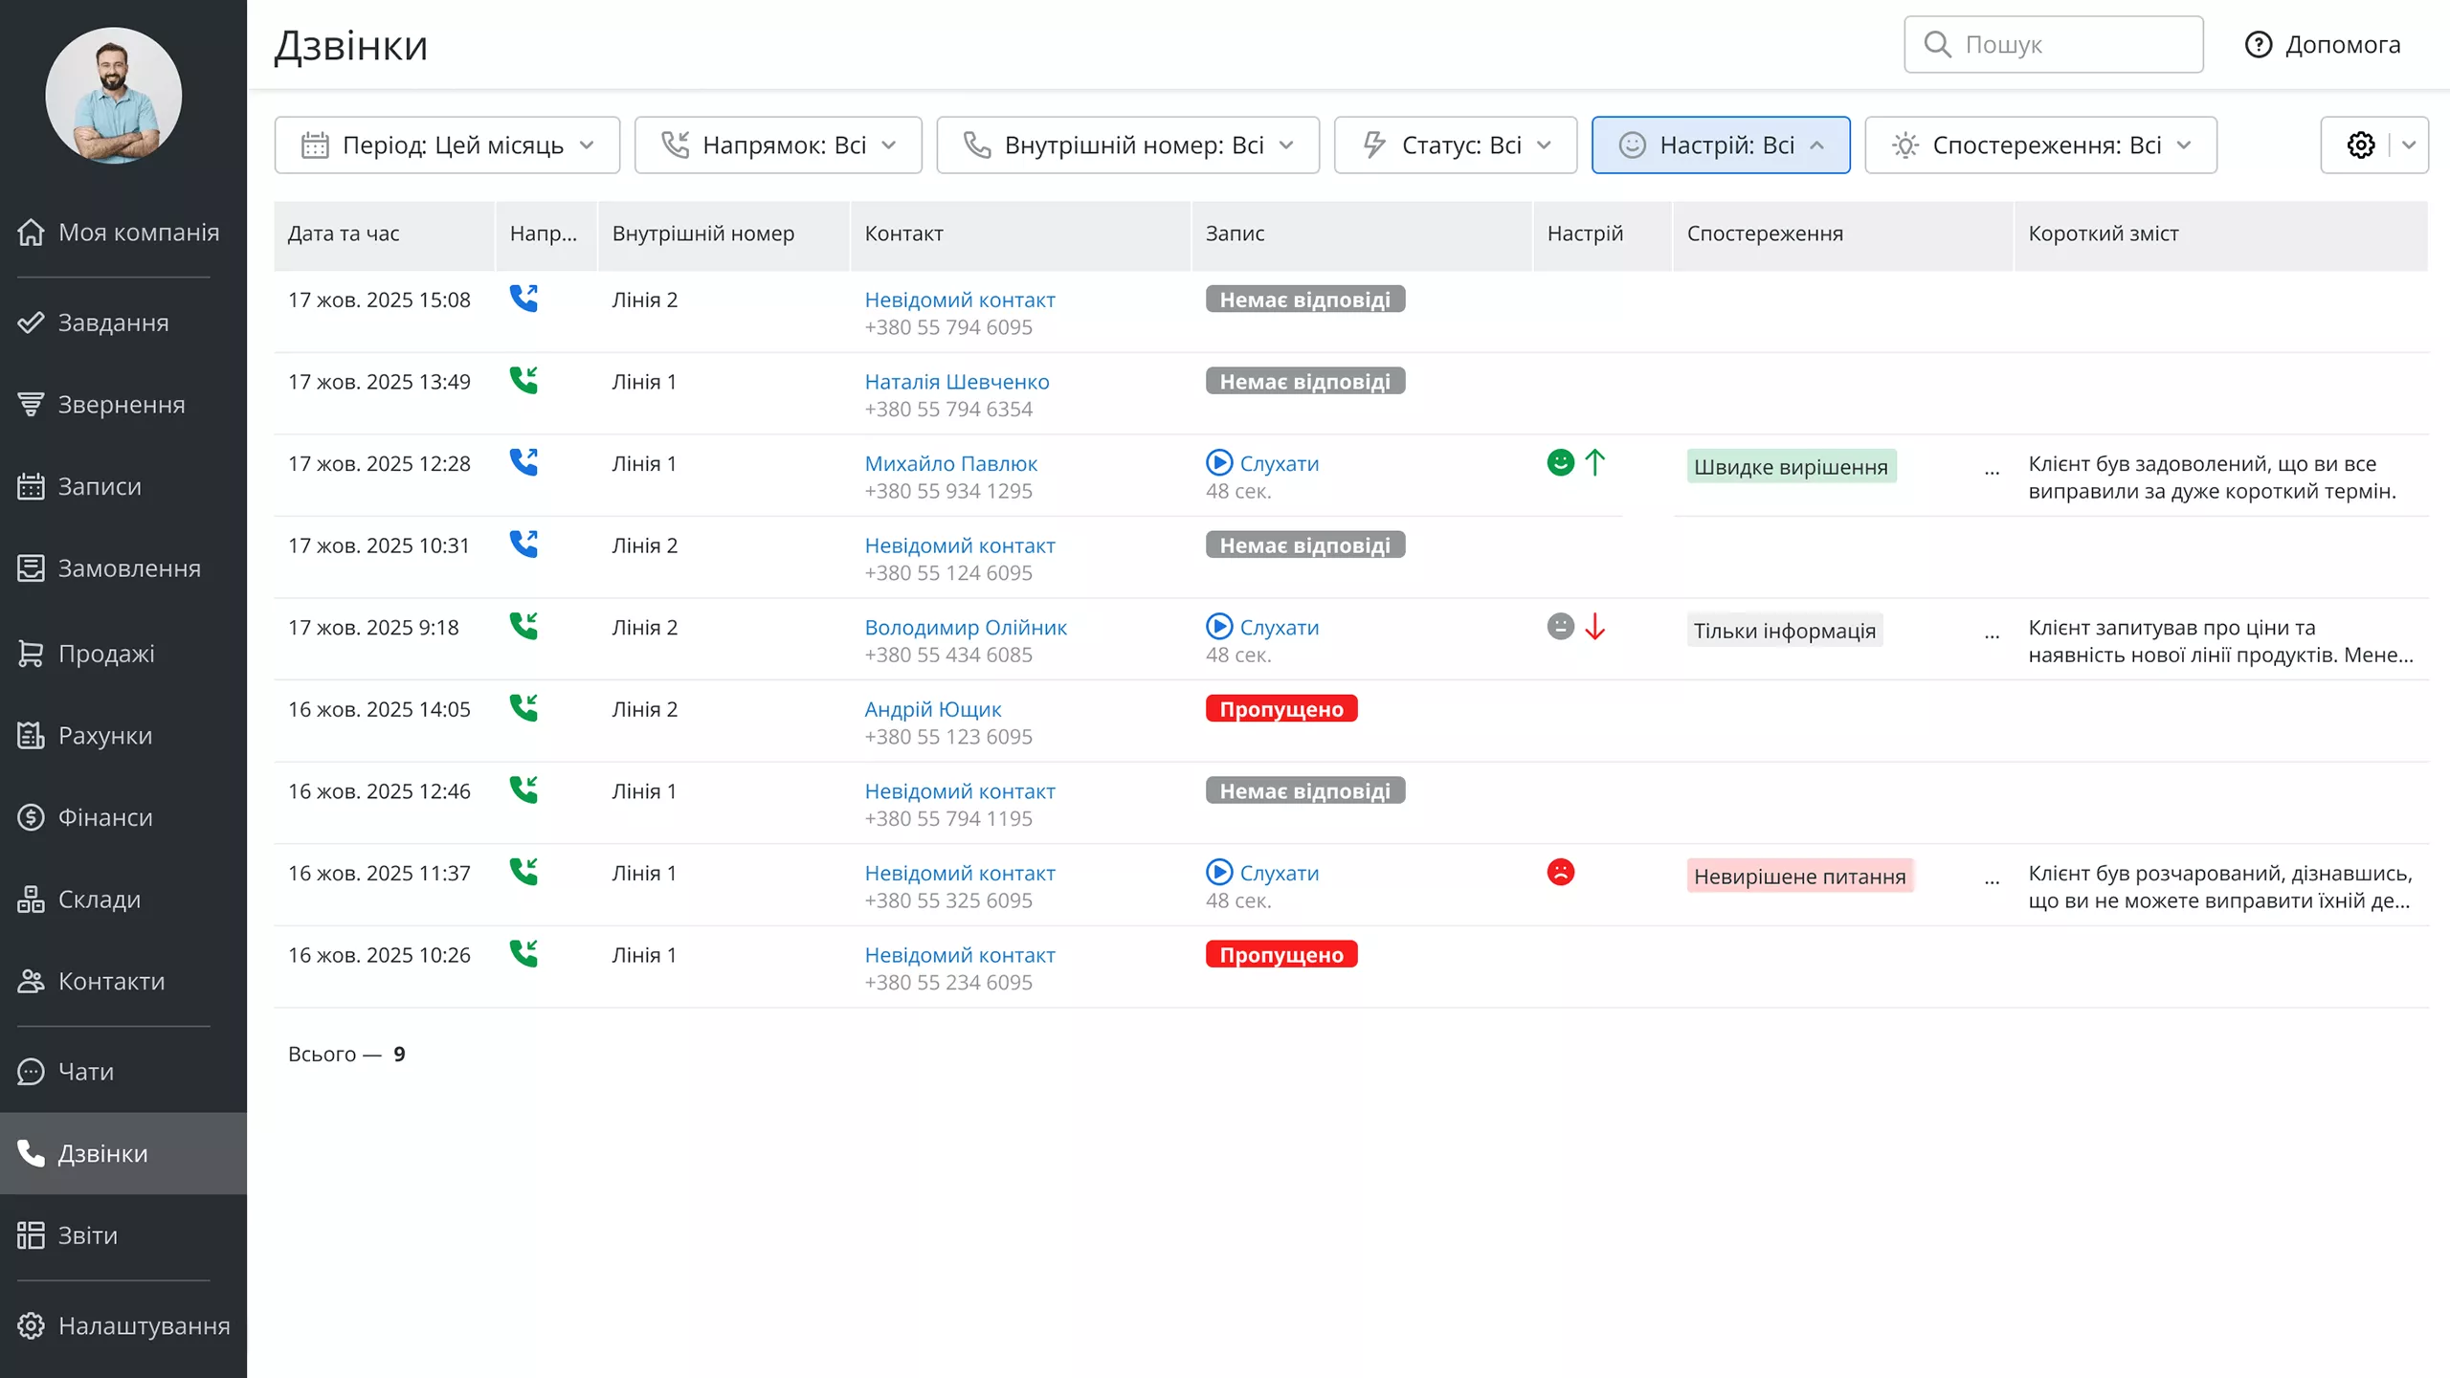The width and height of the screenshot is (2450, 1378).
Task: Click the outgoing call icon for 17 жов. 10:31
Action: click(523, 545)
